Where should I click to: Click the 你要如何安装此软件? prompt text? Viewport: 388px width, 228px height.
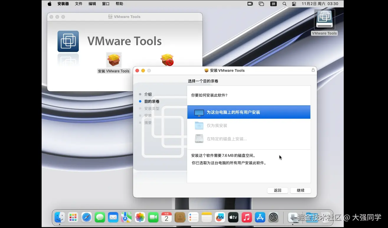[x=209, y=95]
